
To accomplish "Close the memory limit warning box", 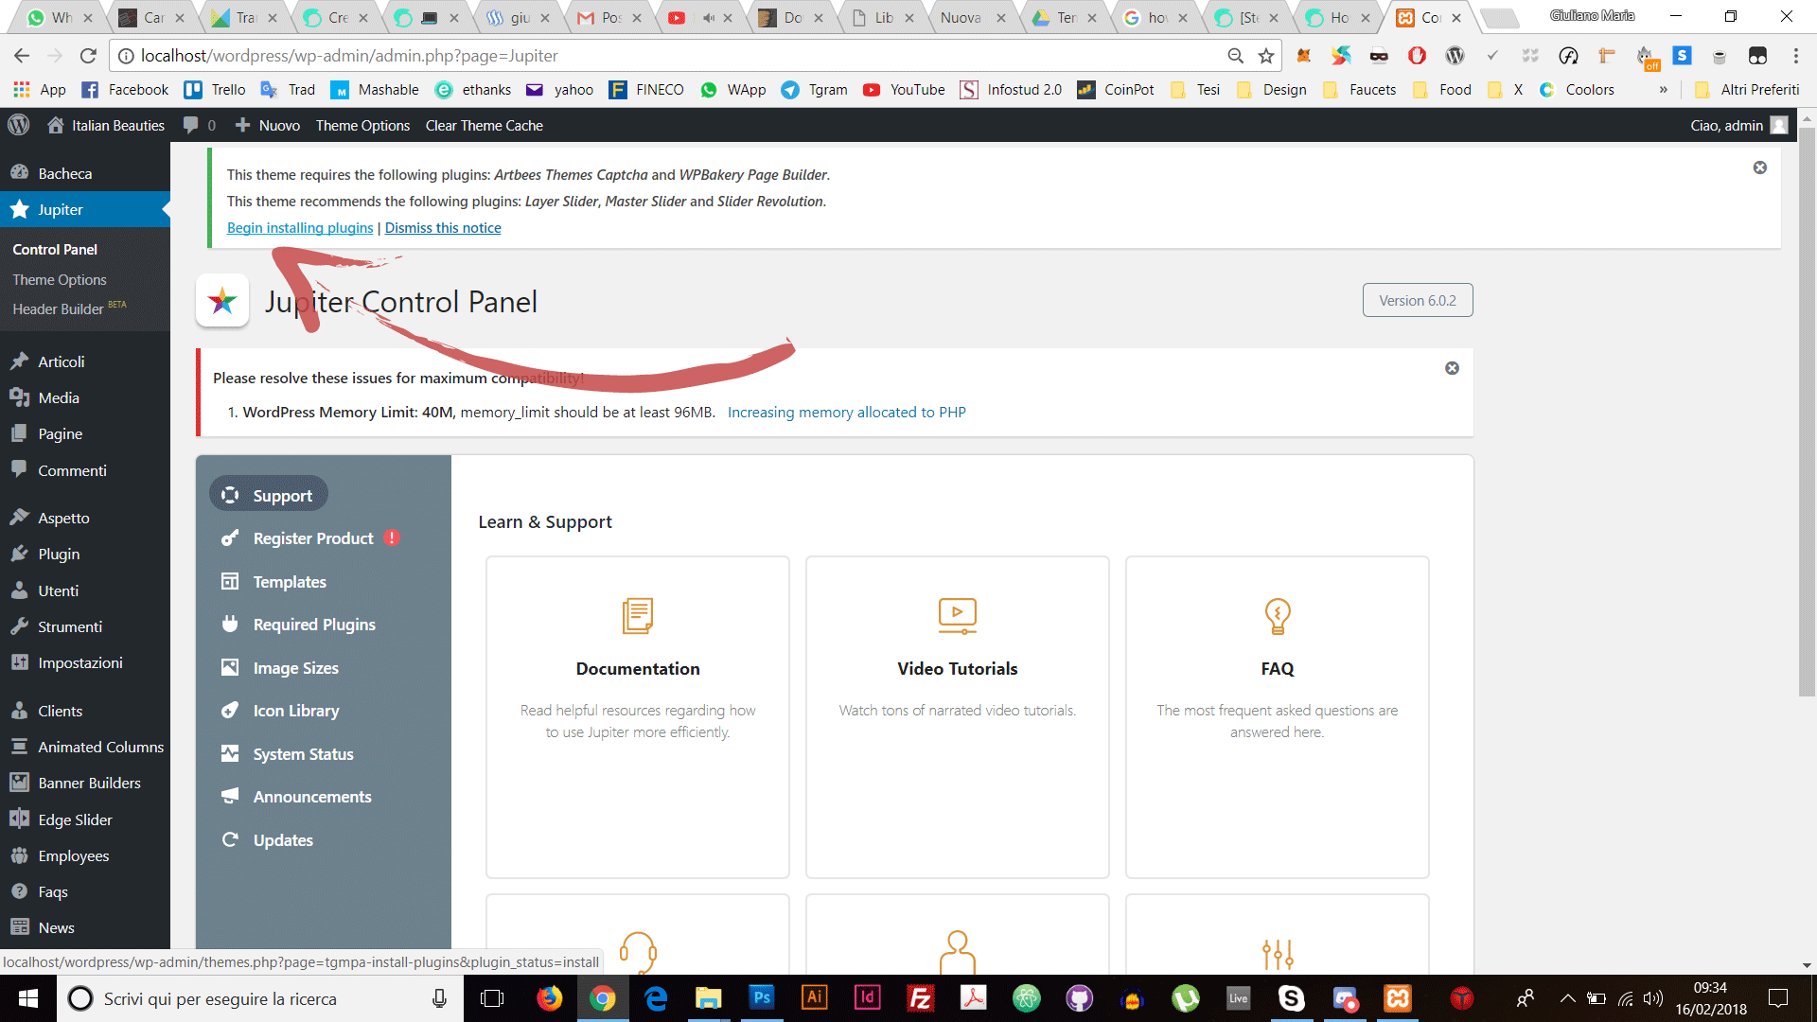I will [1452, 368].
